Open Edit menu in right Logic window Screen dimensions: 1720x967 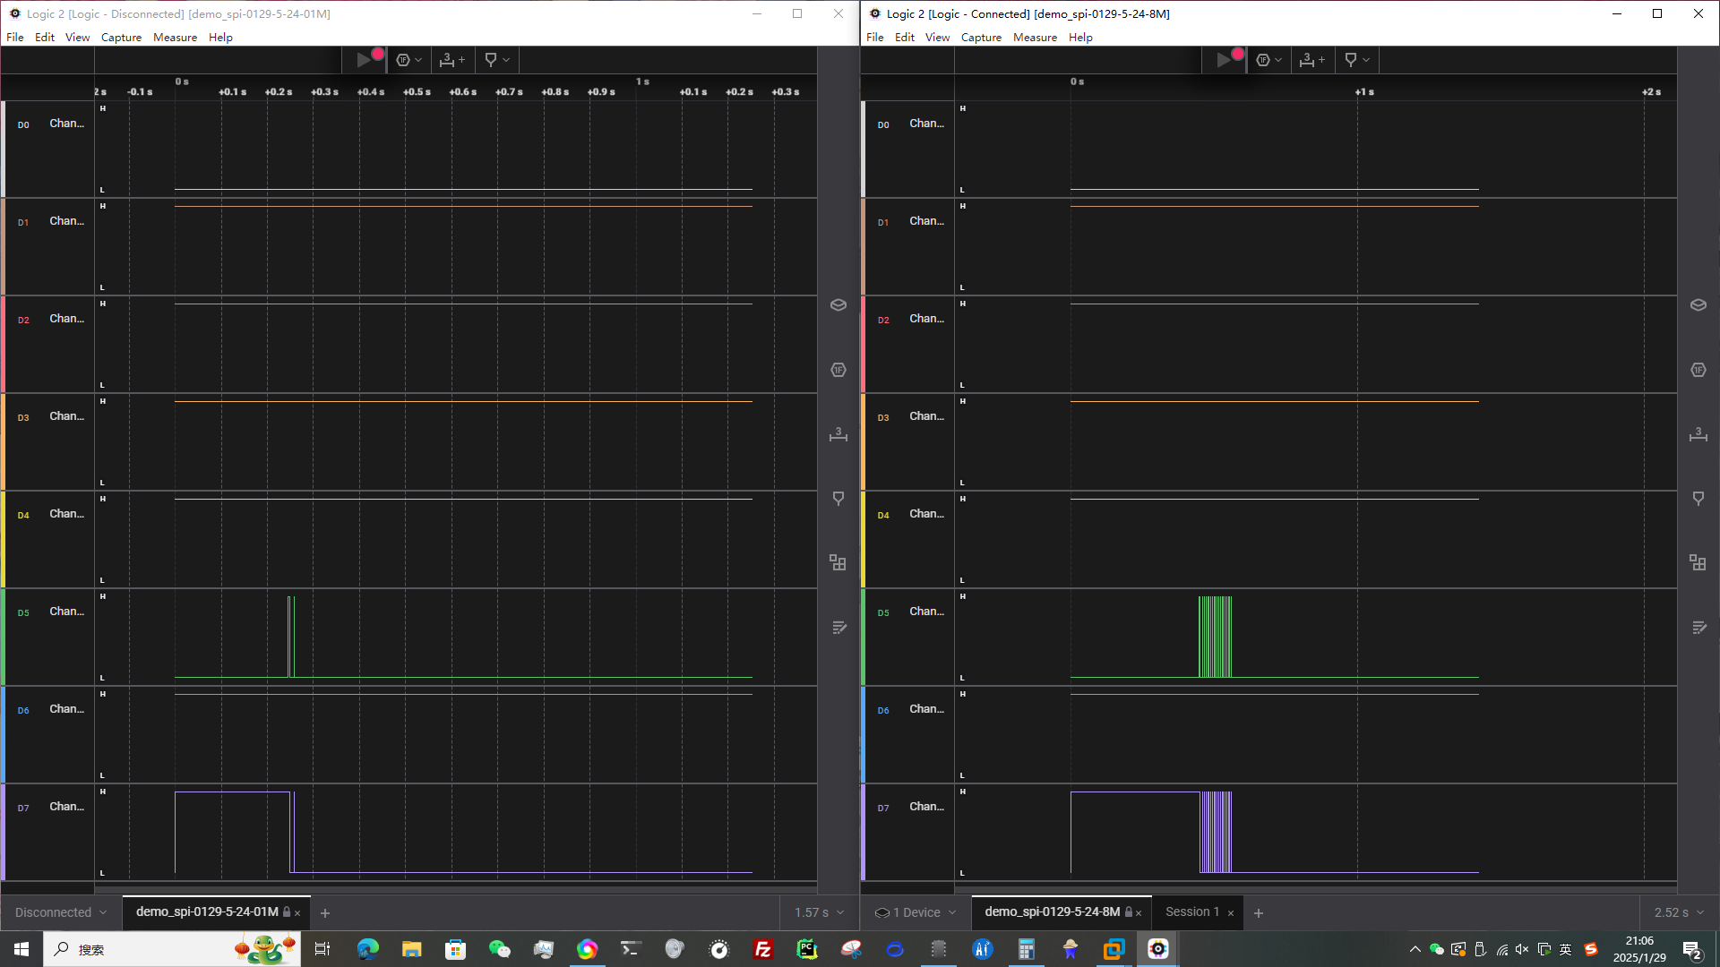(905, 38)
